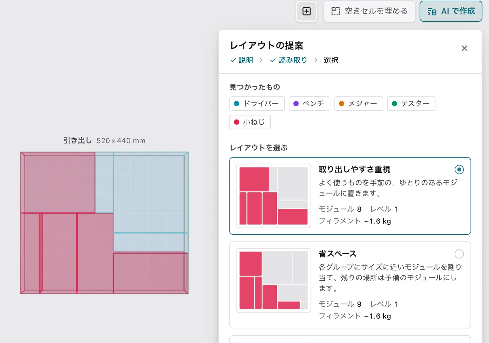This screenshot has width=489, height=343.
Task: Select the 選択 step label
Action: (331, 60)
